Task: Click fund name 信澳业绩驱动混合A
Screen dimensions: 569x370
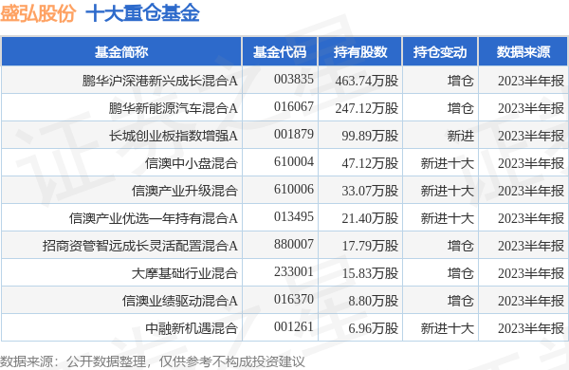Action: [x=179, y=301]
